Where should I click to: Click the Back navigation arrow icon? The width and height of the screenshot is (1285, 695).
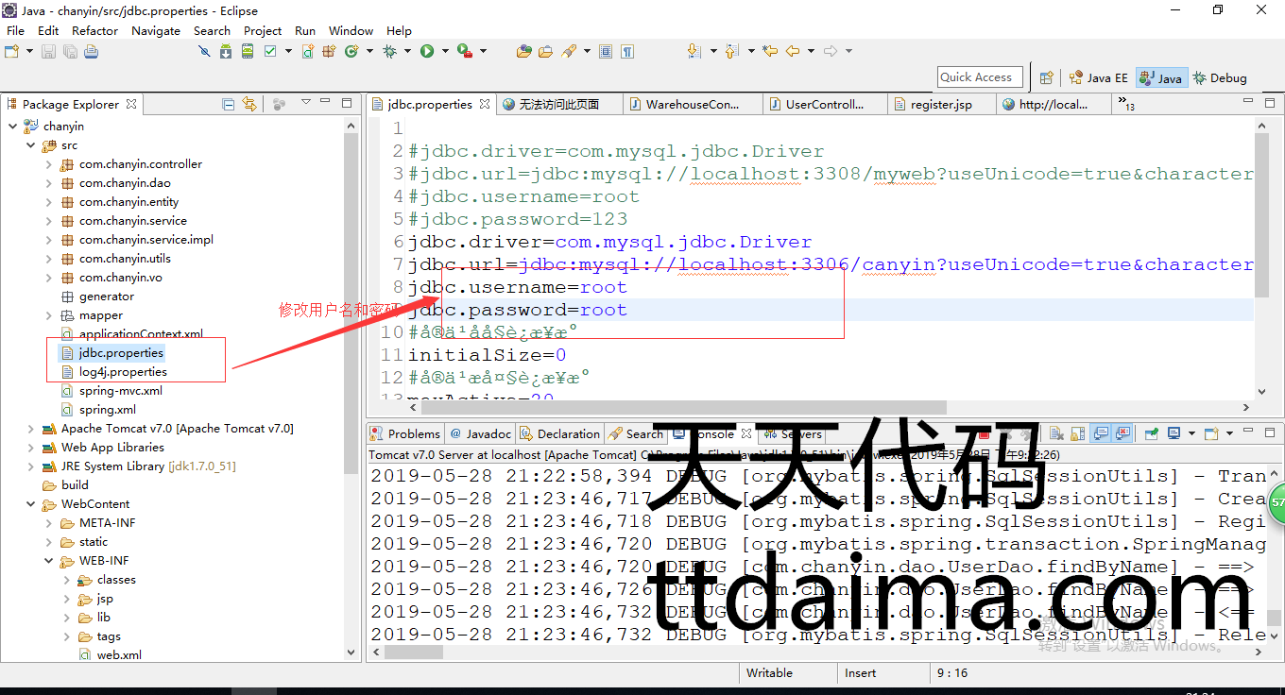pos(793,52)
